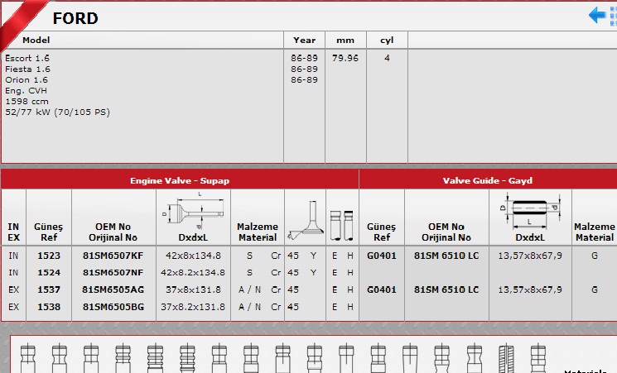
Task: Click OEM number 81SM6507KF
Action: 112,256
